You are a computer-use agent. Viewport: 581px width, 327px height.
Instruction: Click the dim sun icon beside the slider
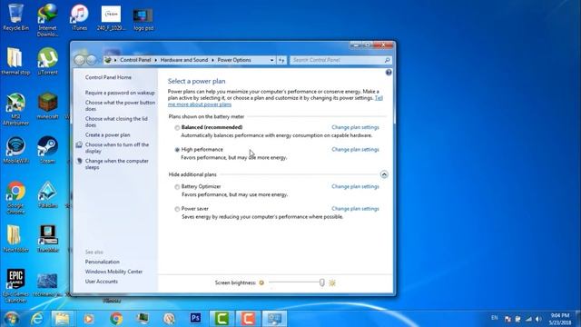tap(261, 282)
